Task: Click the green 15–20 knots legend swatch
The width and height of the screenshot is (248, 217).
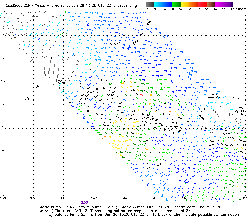Action: 176,4
